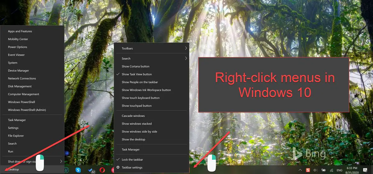The height and width of the screenshot is (174, 373).
Task: Expand Shut down or sign out submenu arrow
Action: [x=61, y=161]
